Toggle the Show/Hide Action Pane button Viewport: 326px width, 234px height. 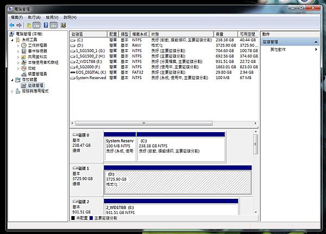(x=54, y=25)
